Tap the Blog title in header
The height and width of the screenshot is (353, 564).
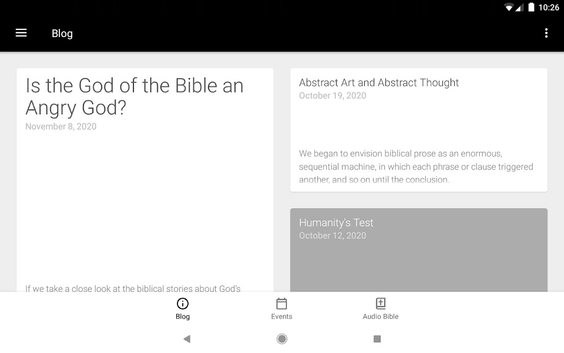62,34
